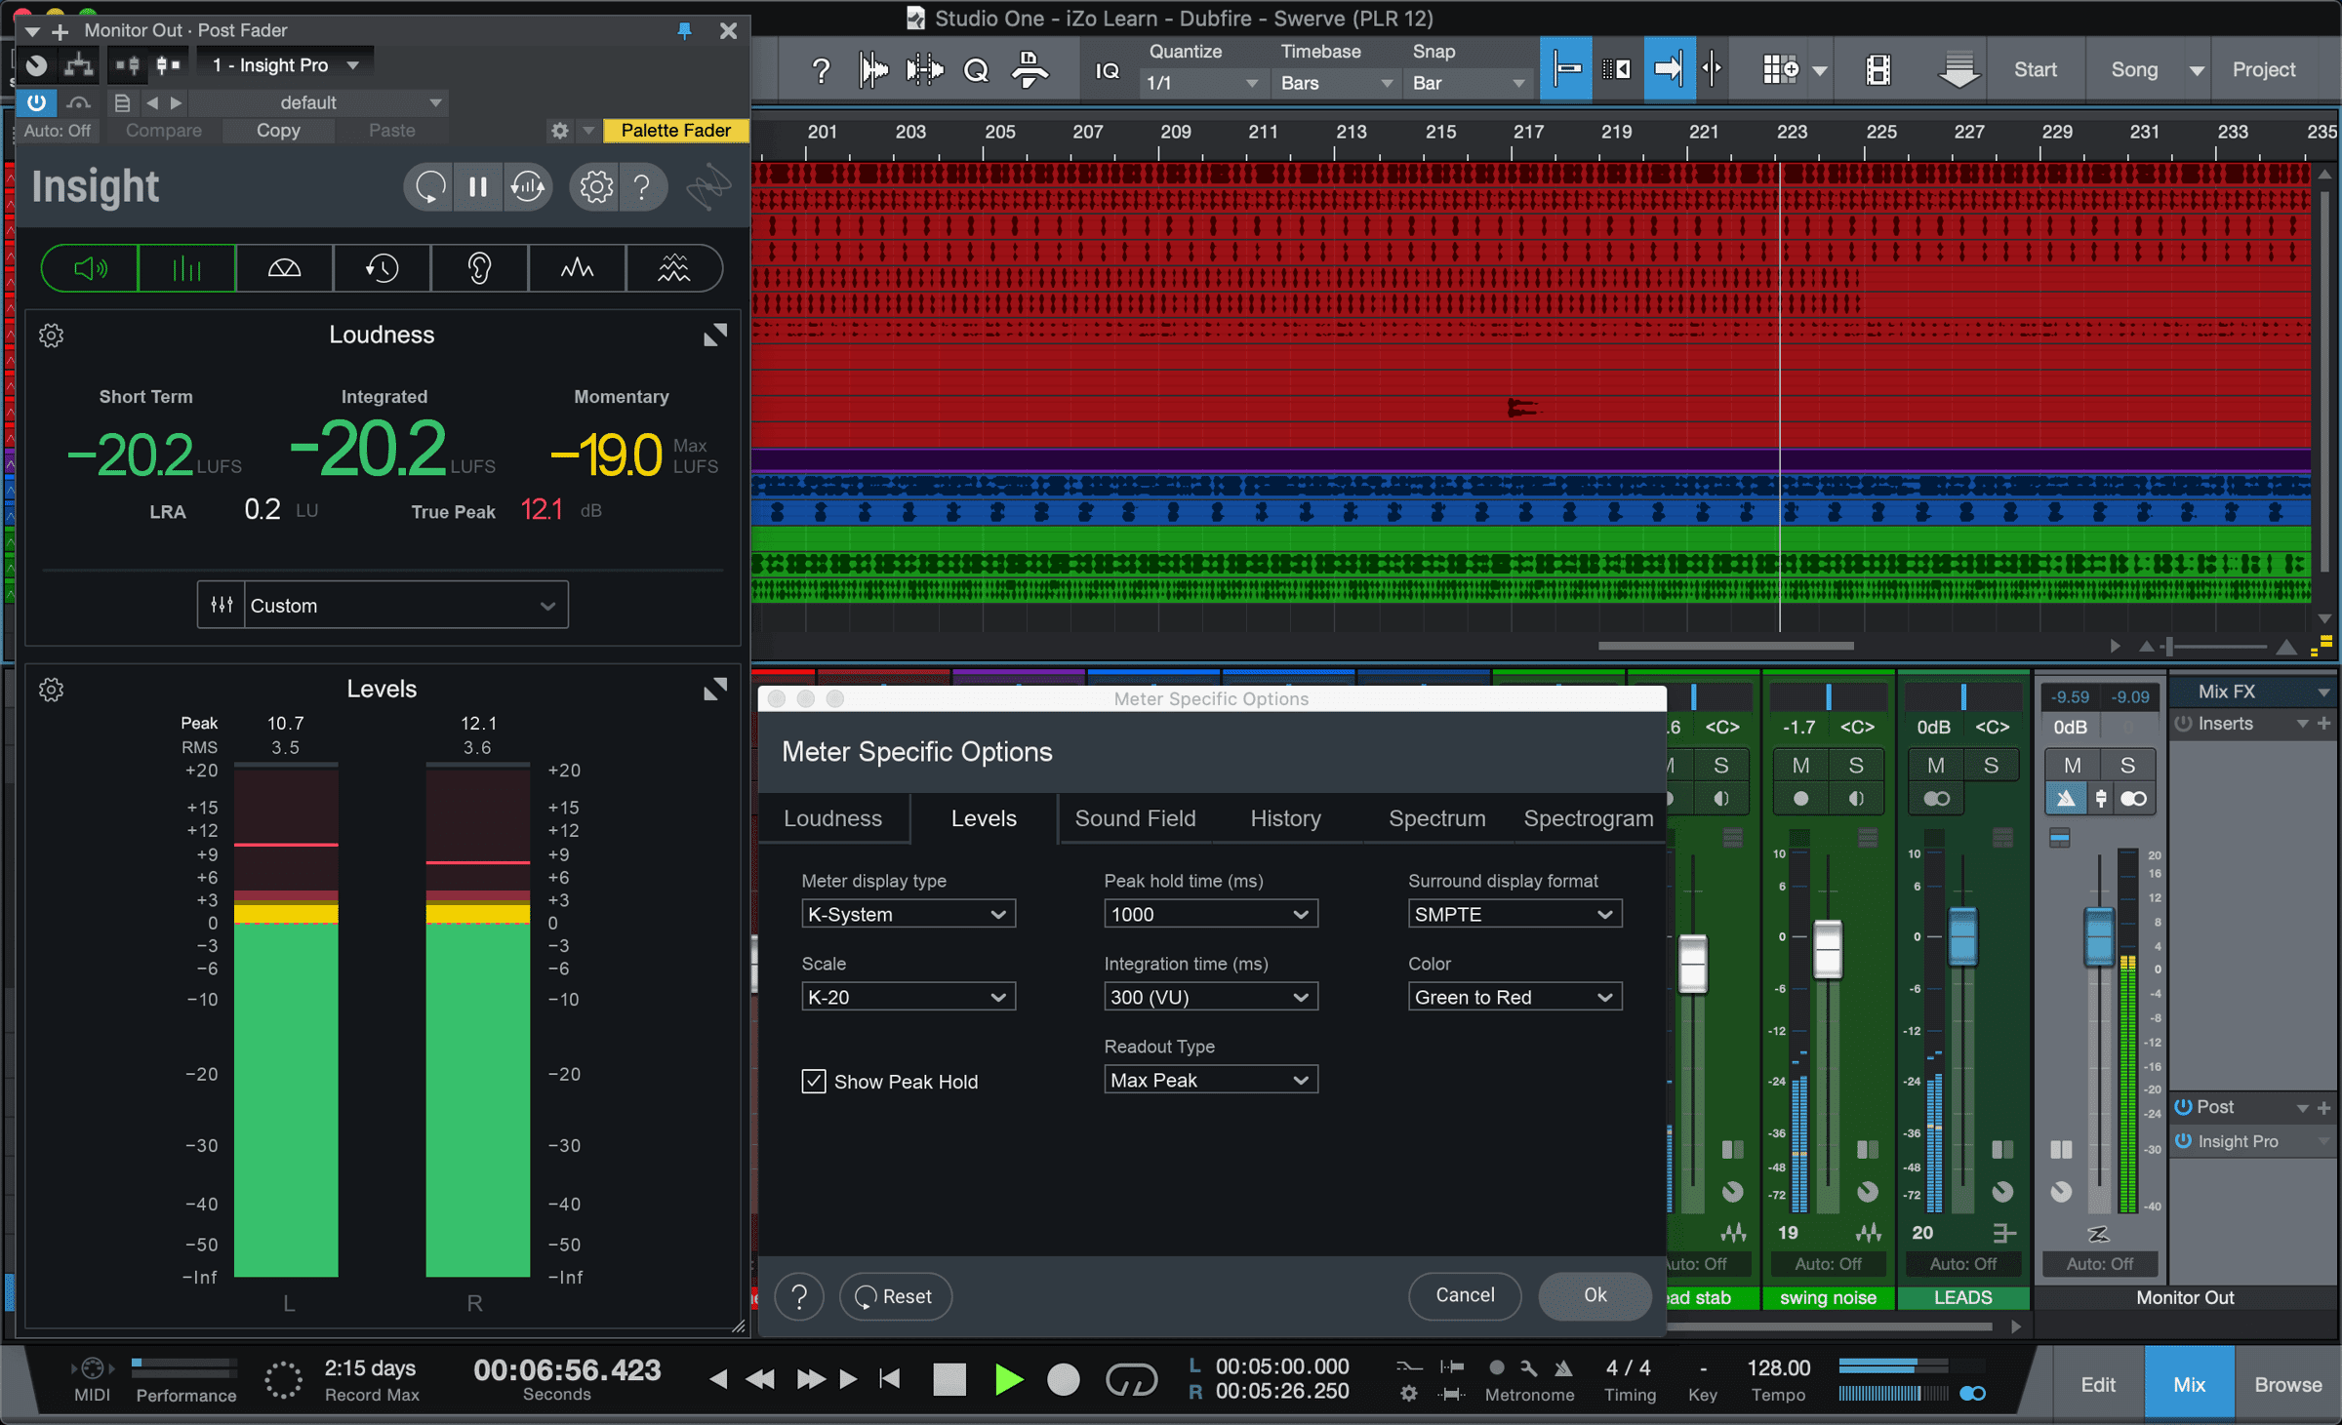Start playback with the Play button
The width and height of the screenshot is (2342, 1425).
pos(1009,1379)
